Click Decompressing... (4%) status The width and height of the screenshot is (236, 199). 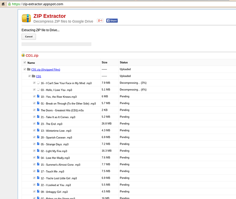pyautogui.click(x=133, y=90)
